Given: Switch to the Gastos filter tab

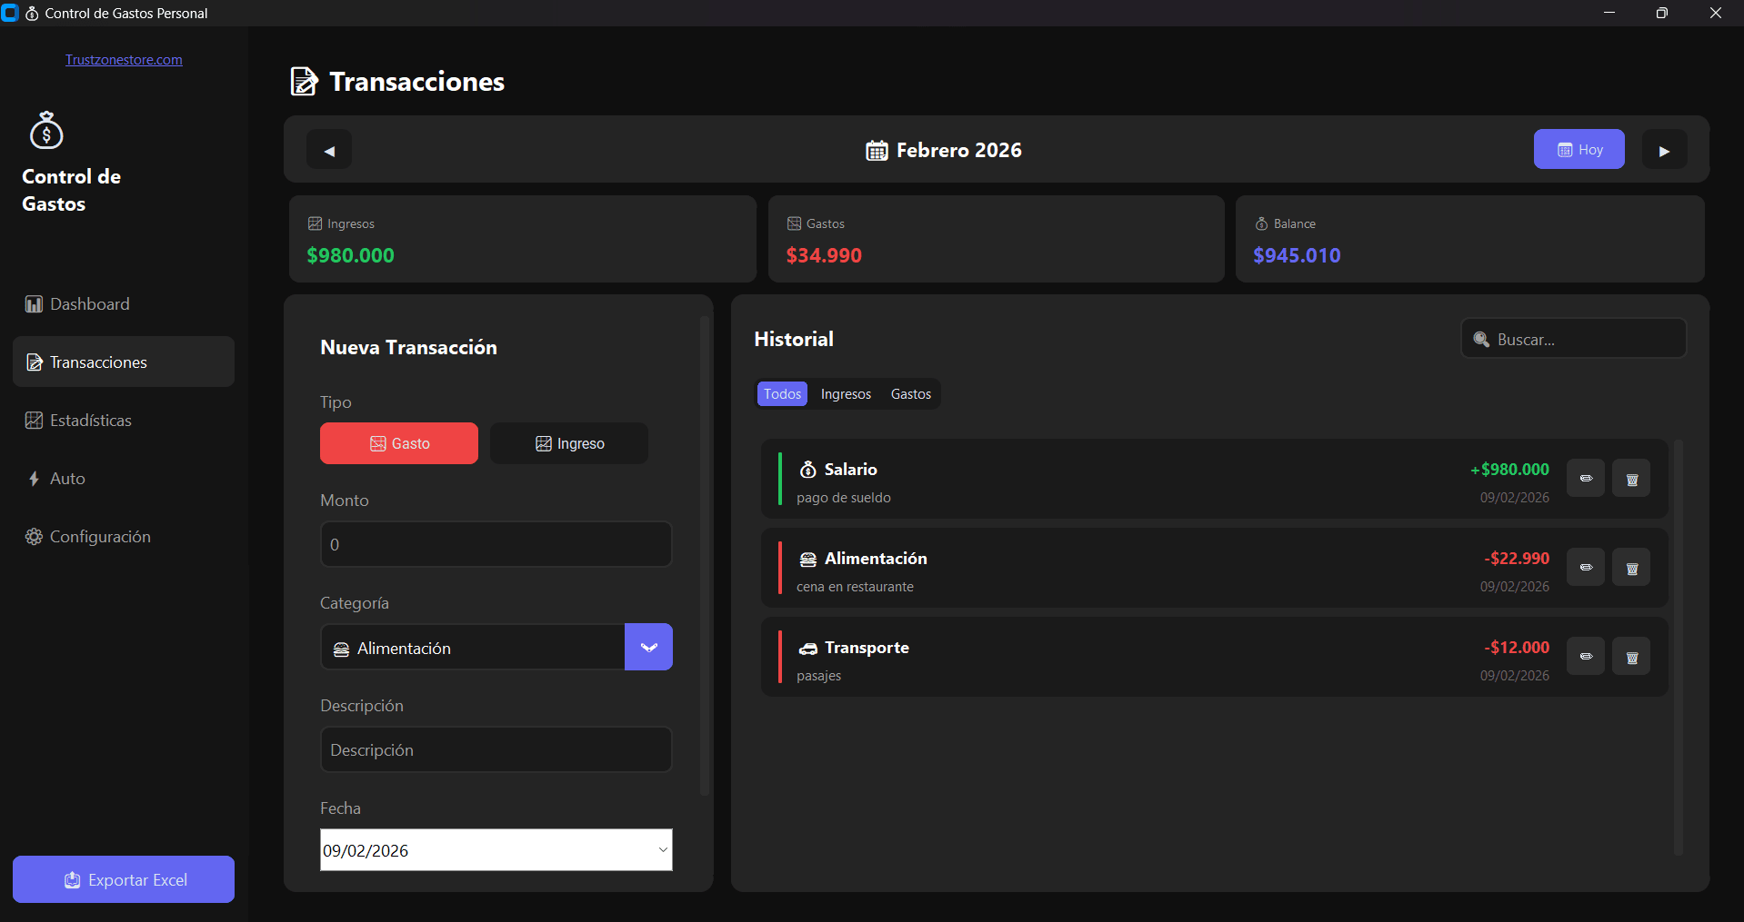Looking at the screenshot, I should click(x=910, y=393).
